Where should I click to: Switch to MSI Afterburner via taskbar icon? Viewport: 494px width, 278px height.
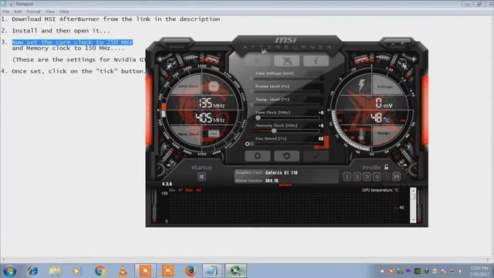tap(235, 271)
